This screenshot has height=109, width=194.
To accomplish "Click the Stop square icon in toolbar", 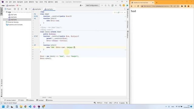I will (116, 5).
